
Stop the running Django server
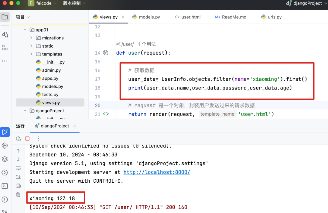point(27,138)
